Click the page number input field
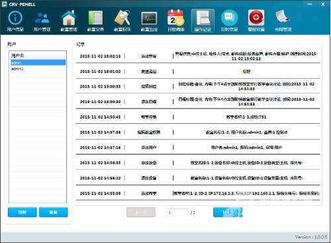The image size is (331, 243). point(177,213)
